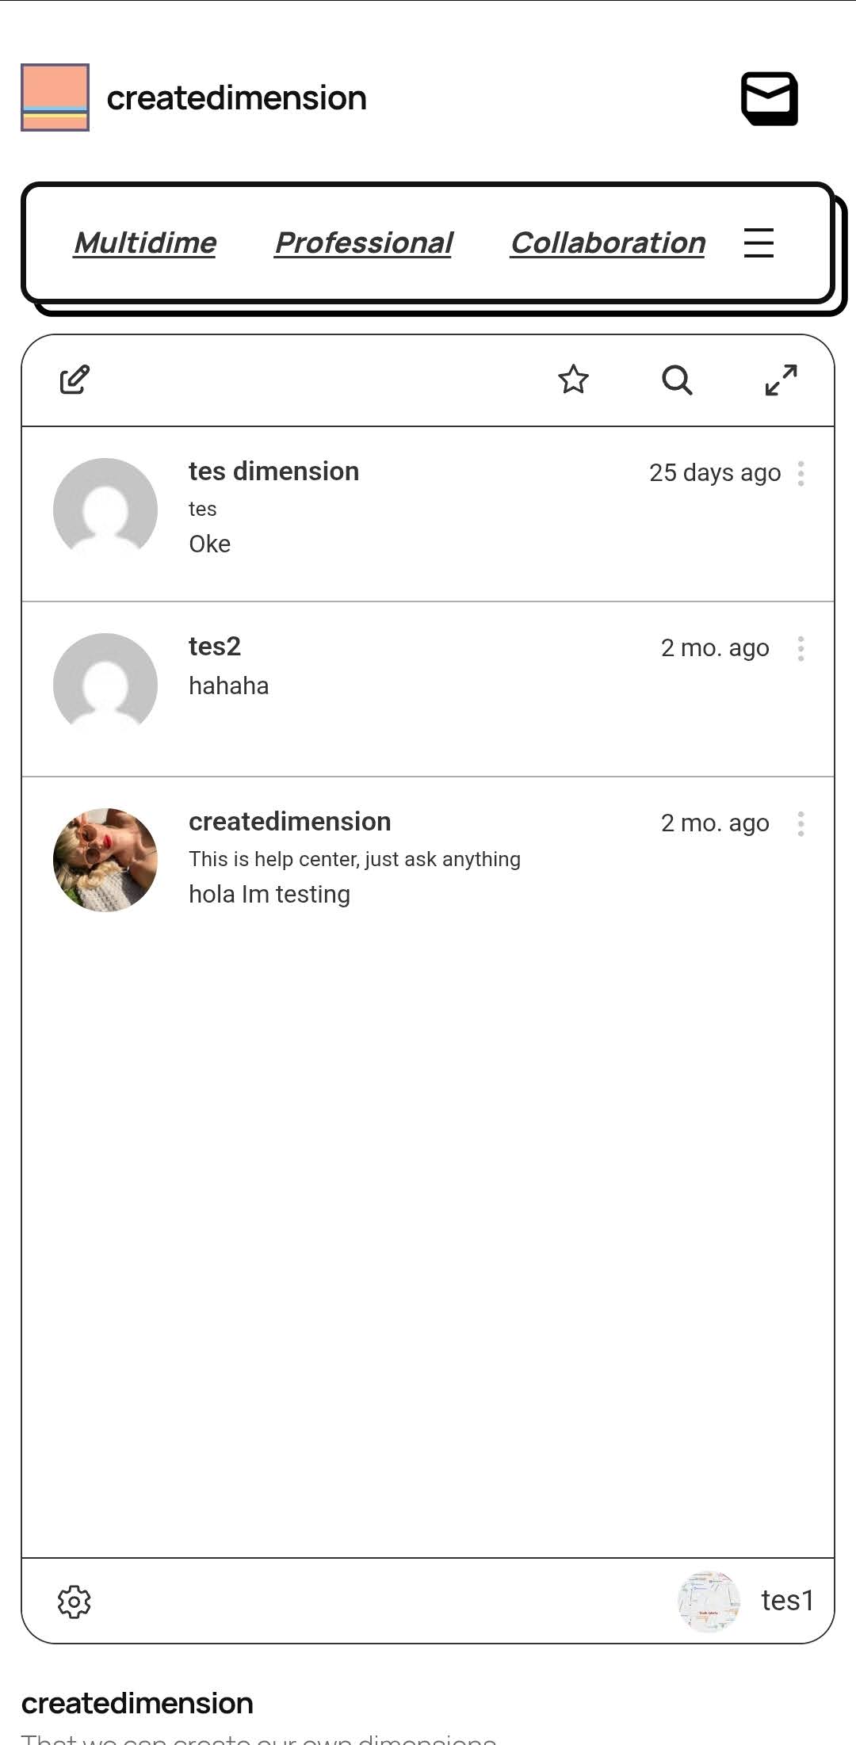This screenshot has height=1745, width=856.
Task: Show starred conversations with star icon
Action: click(x=573, y=380)
